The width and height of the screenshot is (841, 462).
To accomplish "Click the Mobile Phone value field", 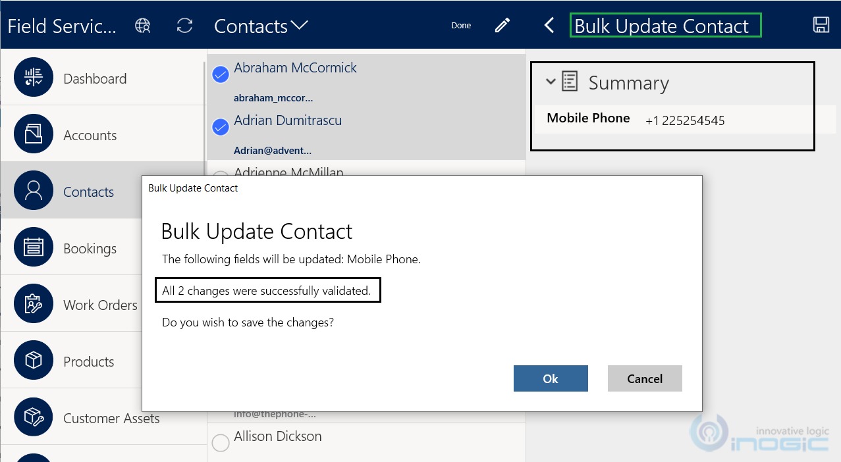I will point(685,120).
